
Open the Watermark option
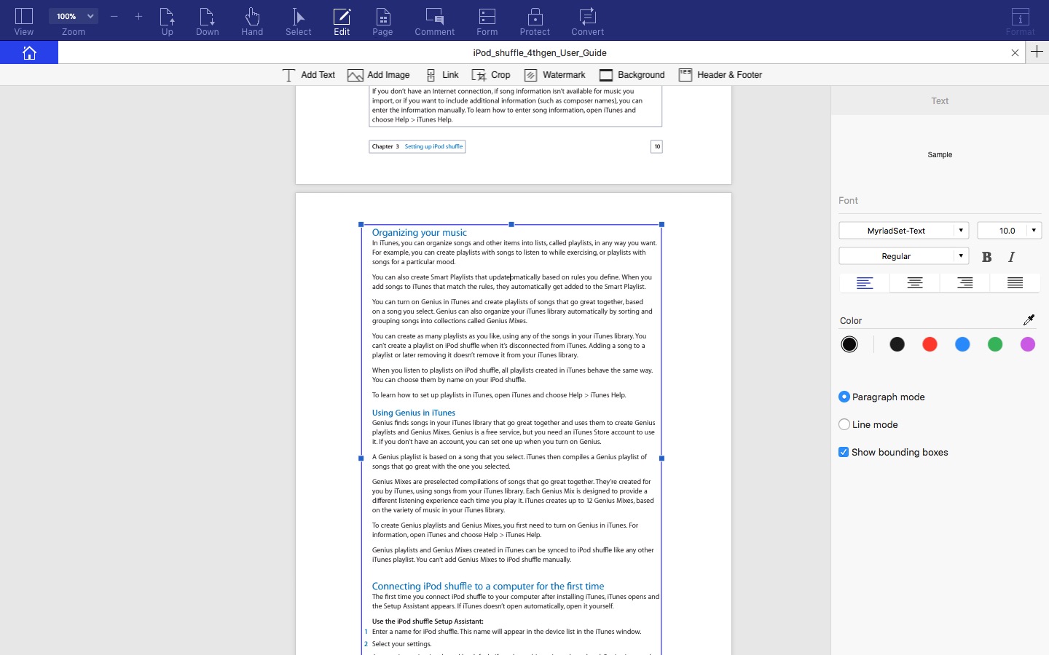[555, 75]
